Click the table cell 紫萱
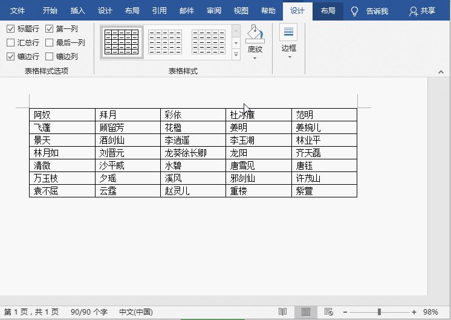Viewport: 451px width, 320px height. [x=325, y=191]
